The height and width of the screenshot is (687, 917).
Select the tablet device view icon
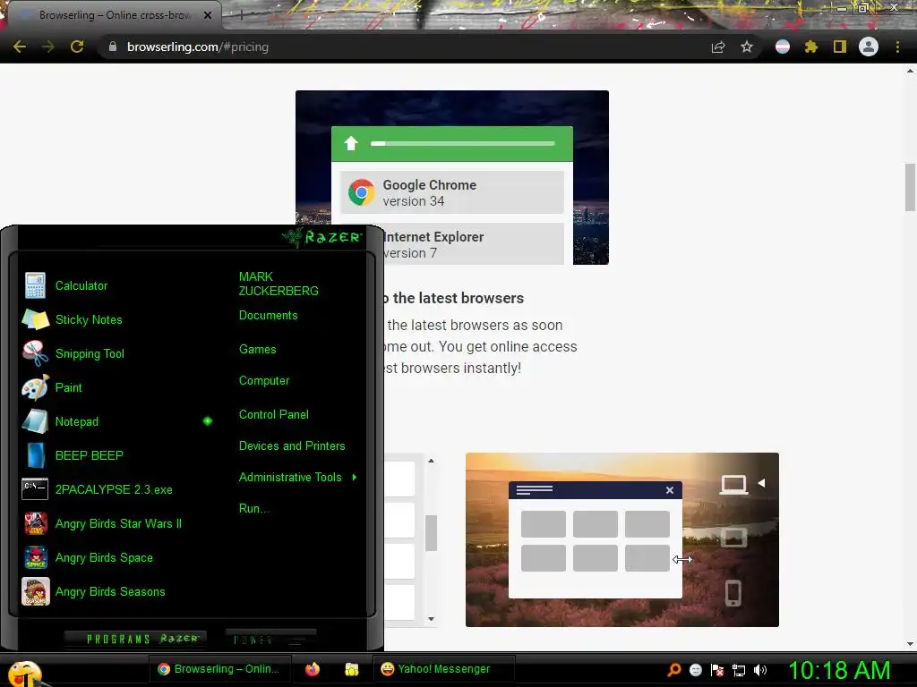coord(733,537)
